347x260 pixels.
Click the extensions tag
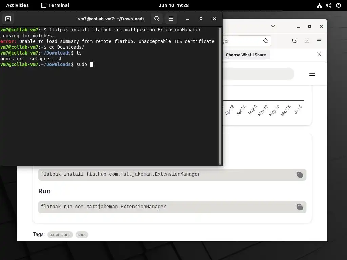tap(60, 235)
